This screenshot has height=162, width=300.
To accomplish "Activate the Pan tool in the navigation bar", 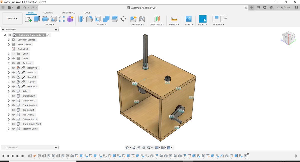I will pyautogui.click(x=139, y=148).
